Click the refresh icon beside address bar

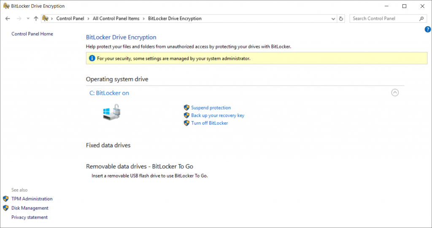coord(341,19)
